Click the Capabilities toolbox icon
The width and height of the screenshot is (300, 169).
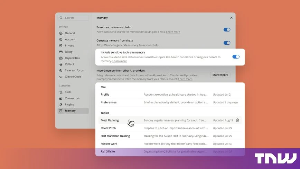point(61,58)
